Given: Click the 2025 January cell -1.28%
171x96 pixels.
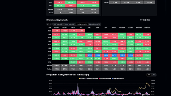Looking at the screenshot, I should (x=56, y=31).
